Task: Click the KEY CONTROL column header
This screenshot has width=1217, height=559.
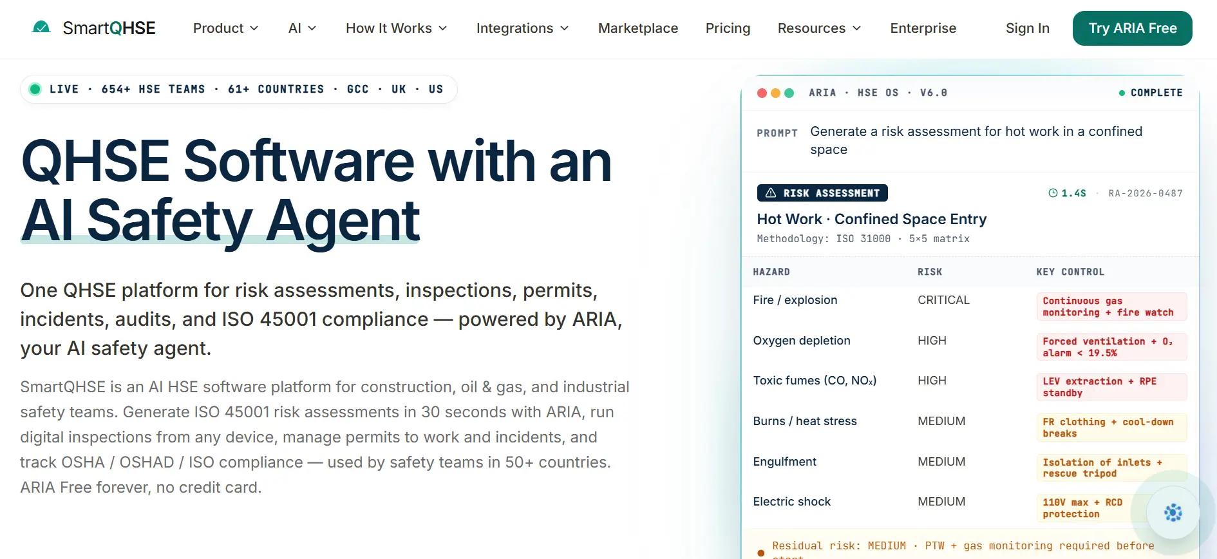Action: click(1070, 272)
